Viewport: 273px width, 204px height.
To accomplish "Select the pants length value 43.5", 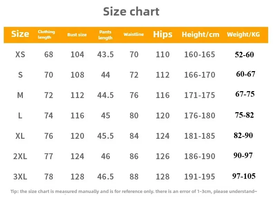I will (x=105, y=54).
